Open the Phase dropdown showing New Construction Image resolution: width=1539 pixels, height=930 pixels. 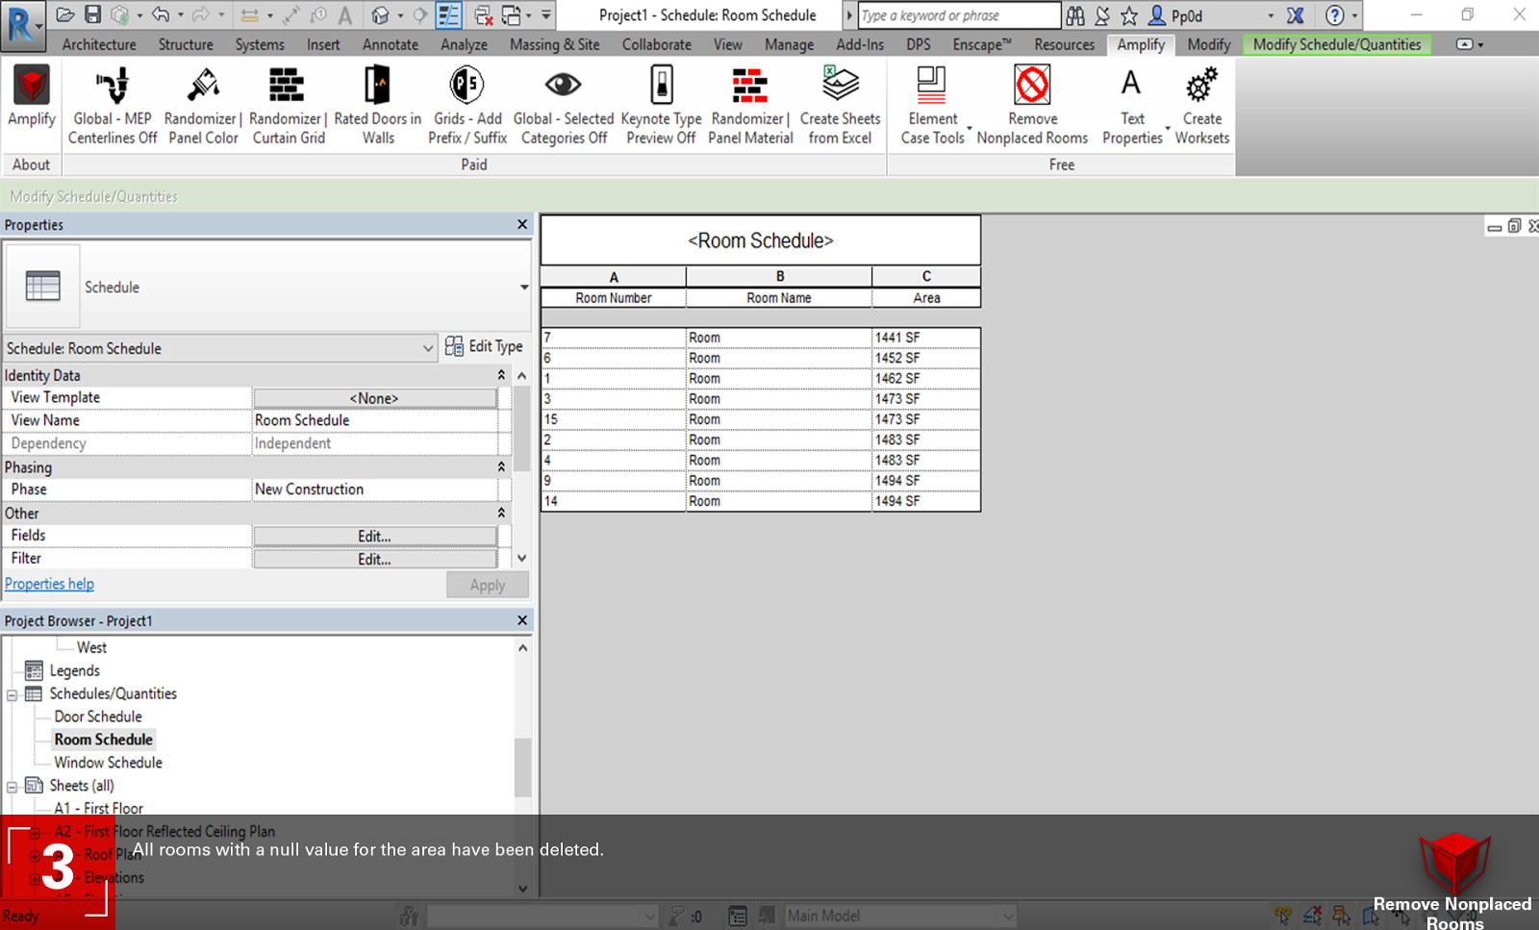coord(375,490)
